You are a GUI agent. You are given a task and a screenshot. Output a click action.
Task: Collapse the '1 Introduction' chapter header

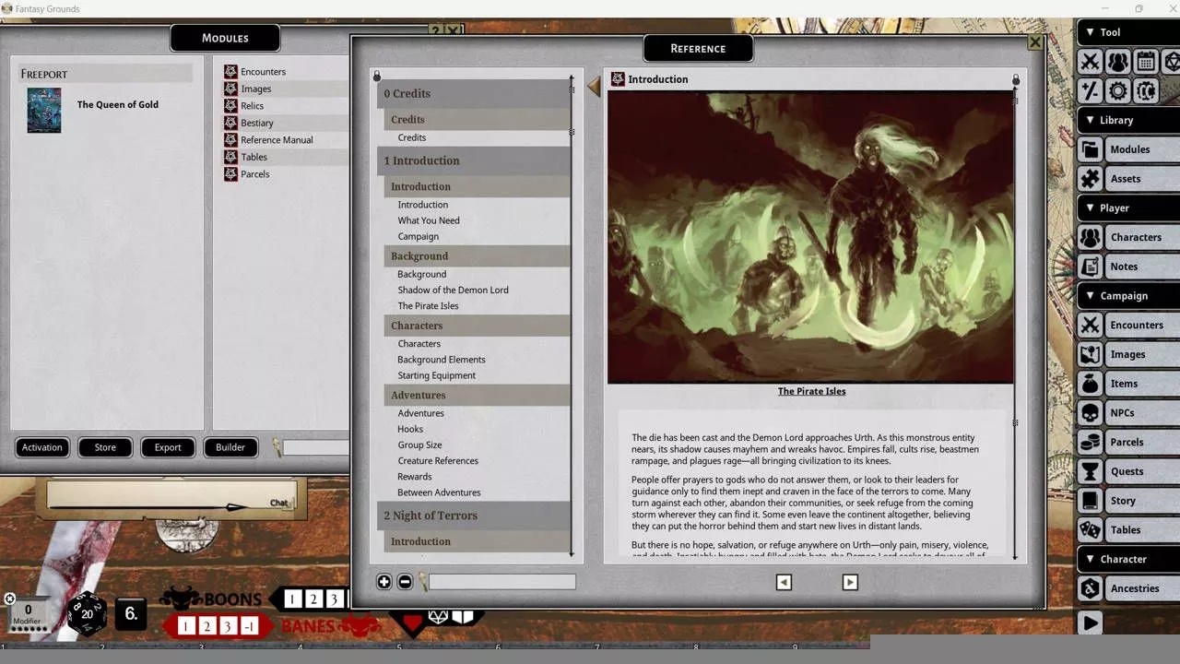tap(474, 160)
